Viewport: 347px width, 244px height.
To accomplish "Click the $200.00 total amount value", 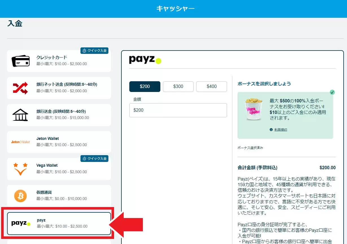I will [x=328, y=168].
